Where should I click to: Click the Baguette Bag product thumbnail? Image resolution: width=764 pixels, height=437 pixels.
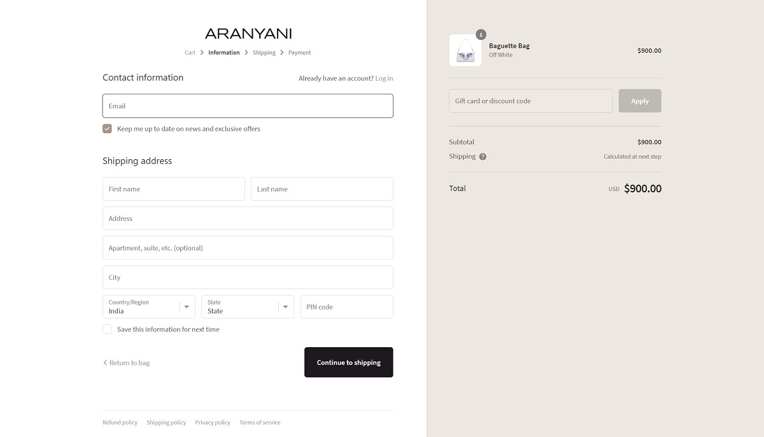coord(465,50)
